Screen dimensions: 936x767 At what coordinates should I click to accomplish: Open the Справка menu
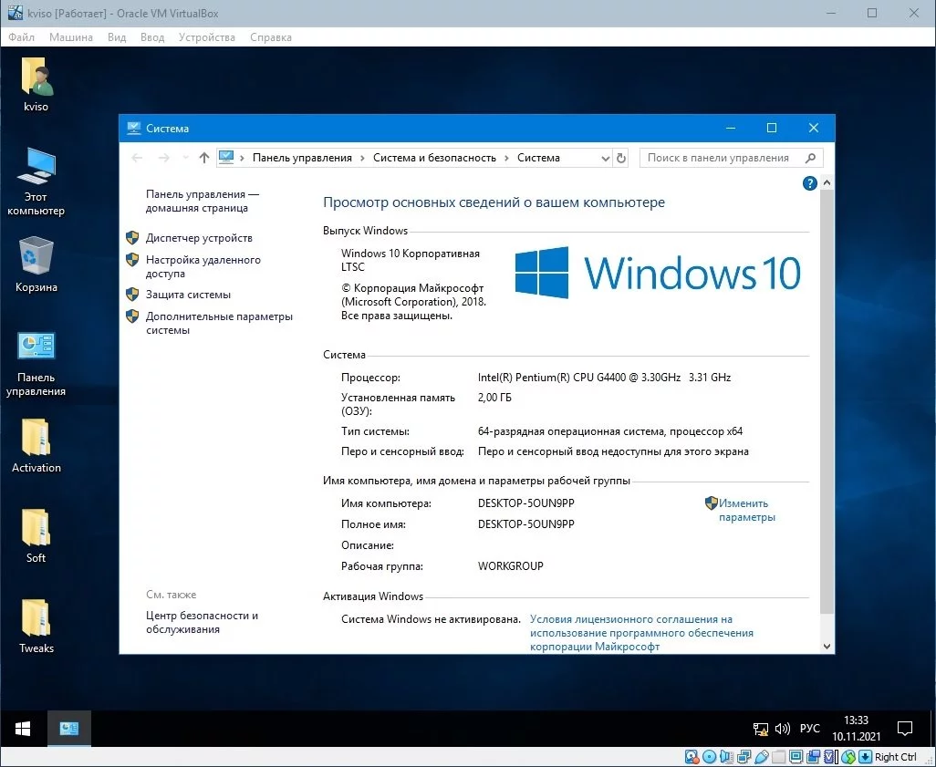coord(271,37)
